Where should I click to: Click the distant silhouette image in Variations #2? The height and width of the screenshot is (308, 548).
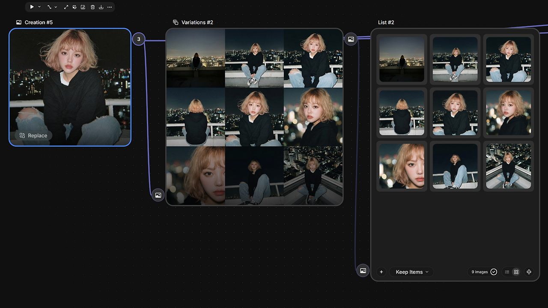pyautogui.click(x=196, y=58)
